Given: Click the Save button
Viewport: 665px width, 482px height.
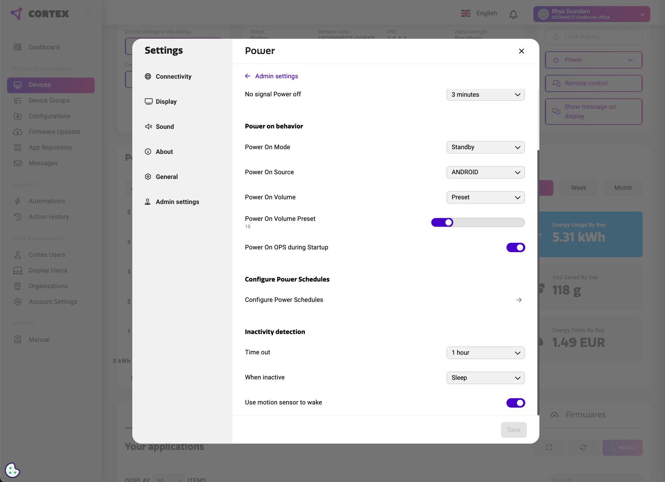Looking at the screenshot, I should [x=514, y=430].
